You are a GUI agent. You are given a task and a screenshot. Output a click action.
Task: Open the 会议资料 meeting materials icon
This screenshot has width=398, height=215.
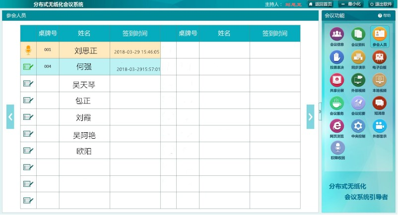[x=358, y=35]
